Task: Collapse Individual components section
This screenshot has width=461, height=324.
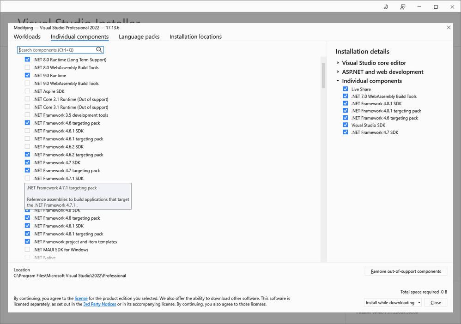Action: click(338, 81)
